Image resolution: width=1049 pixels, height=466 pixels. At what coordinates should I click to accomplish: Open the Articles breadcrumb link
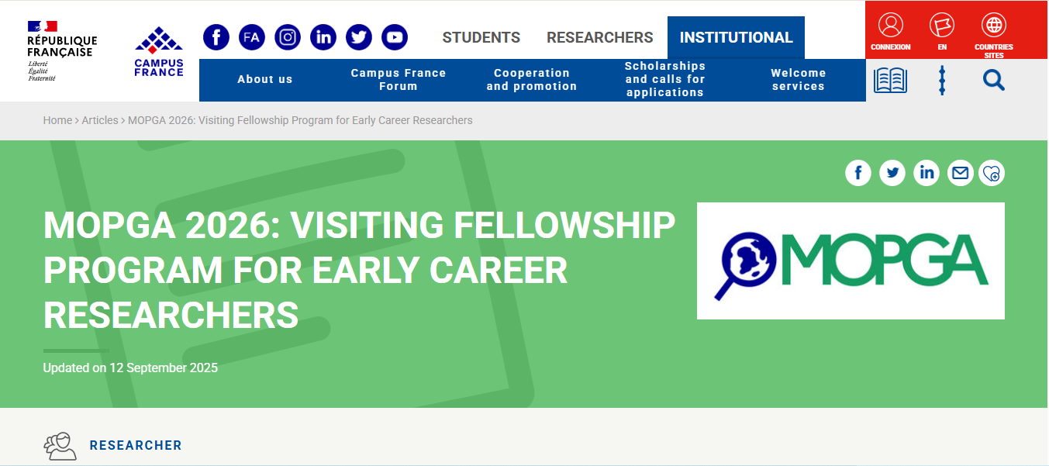[x=100, y=120]
